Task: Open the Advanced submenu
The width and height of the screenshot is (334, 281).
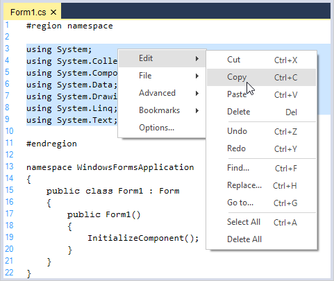Action: tap(162, 93)
